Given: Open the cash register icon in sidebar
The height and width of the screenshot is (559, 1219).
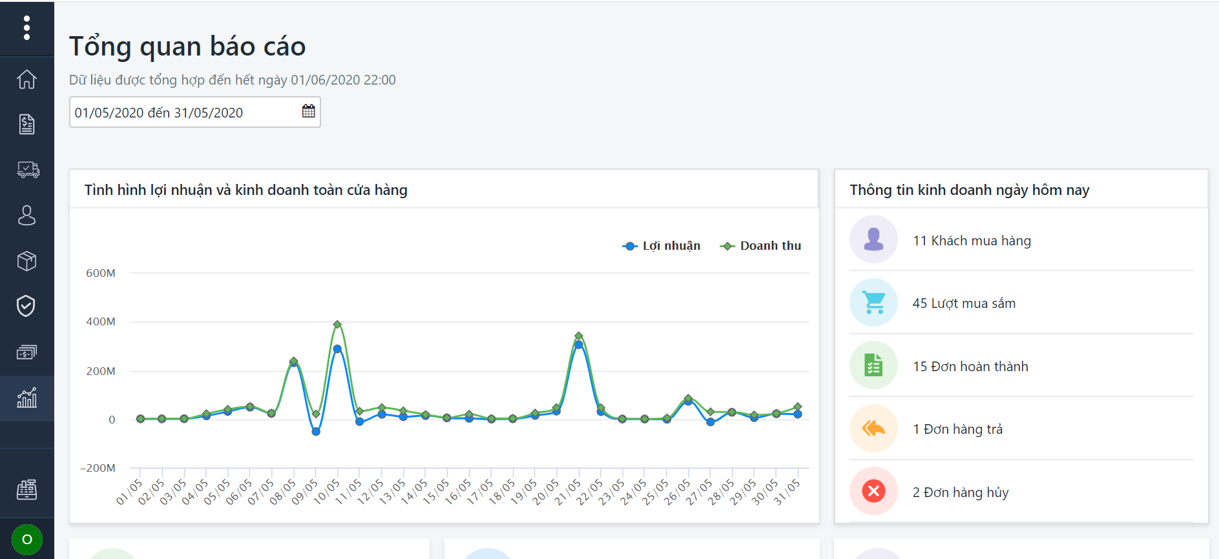Looking at the screenshot, I should (x=26, y=489).
